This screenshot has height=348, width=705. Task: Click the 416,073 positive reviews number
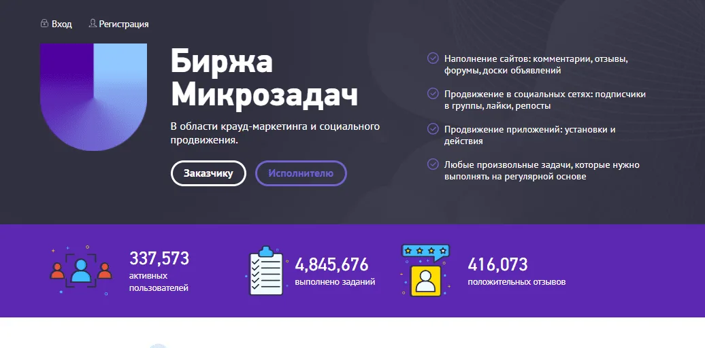coord(497,264)
